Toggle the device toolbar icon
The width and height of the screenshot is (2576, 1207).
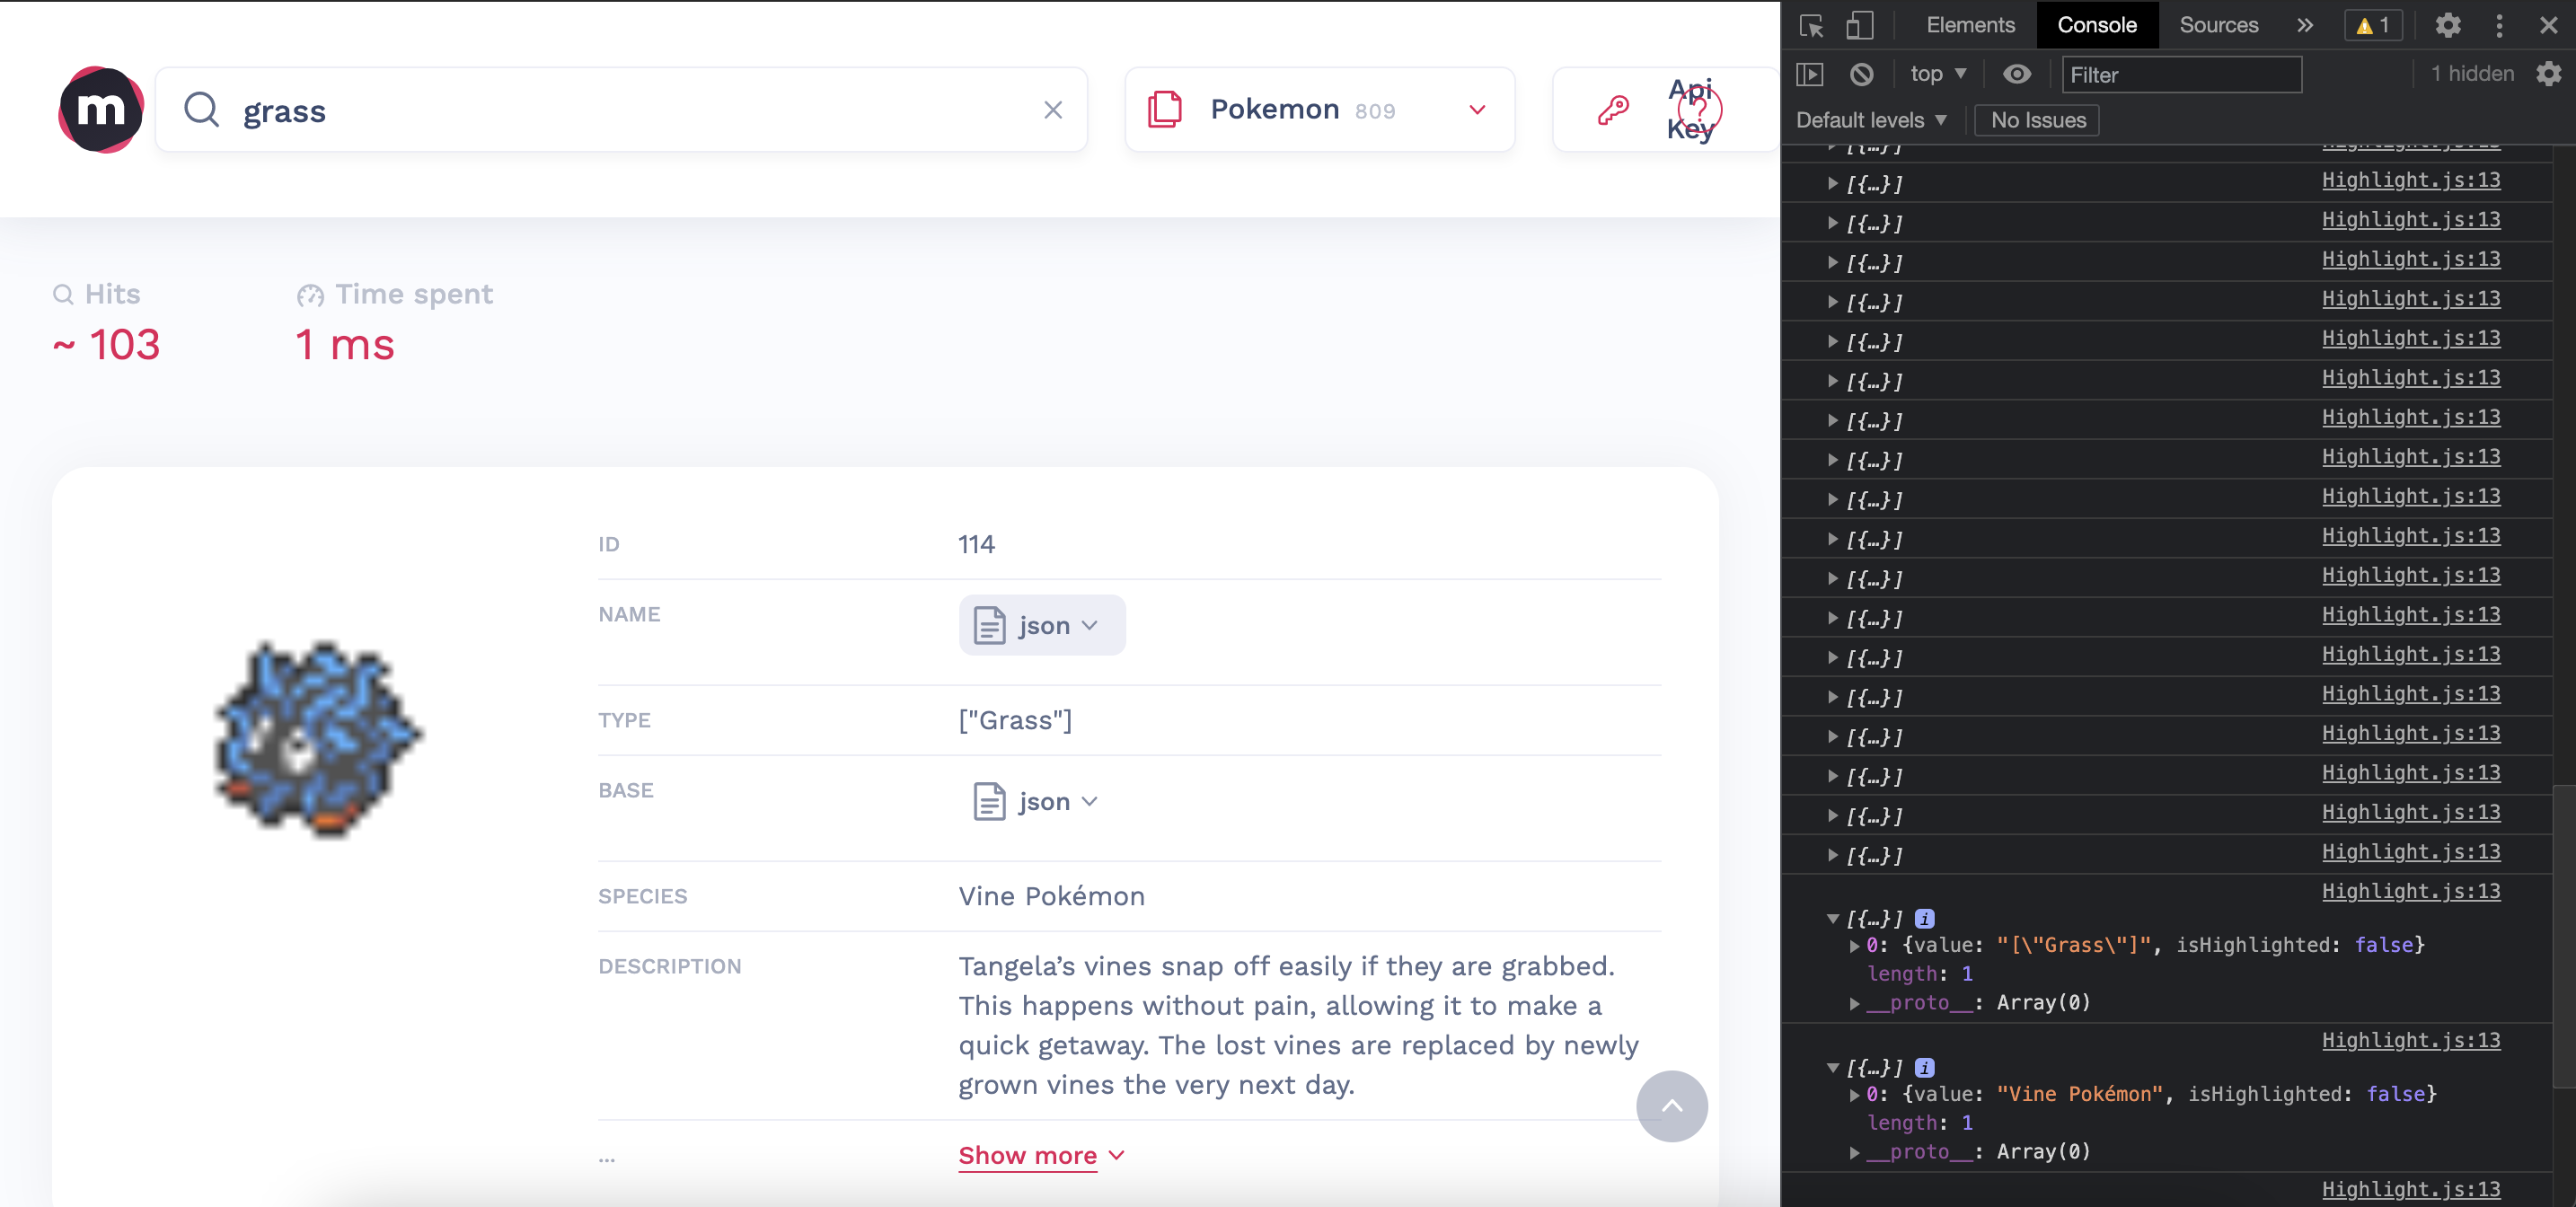1859,26
